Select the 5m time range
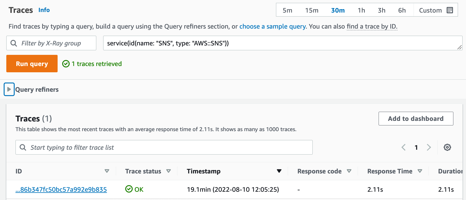This screenshot has height=200, width=466. click(x=287, y=10)
